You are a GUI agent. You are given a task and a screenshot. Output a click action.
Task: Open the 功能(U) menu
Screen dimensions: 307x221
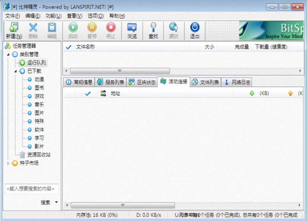54,16
